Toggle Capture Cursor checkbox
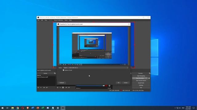Screen dimensions: 197x110 pos(63,70)
